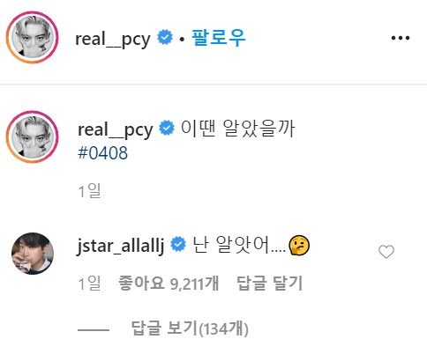
Task: Expand 답글 보기(134개) replies
Action: click(190, 328)
